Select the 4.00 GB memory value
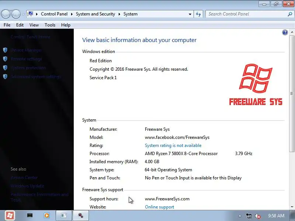295x221 pixels. point(152,162)
